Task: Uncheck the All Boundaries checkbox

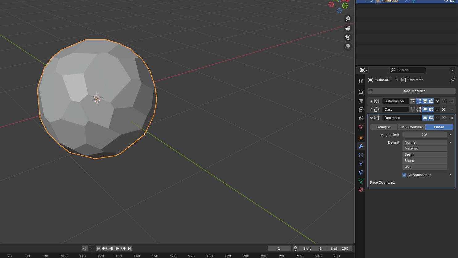Action: (x=404, y=175)
